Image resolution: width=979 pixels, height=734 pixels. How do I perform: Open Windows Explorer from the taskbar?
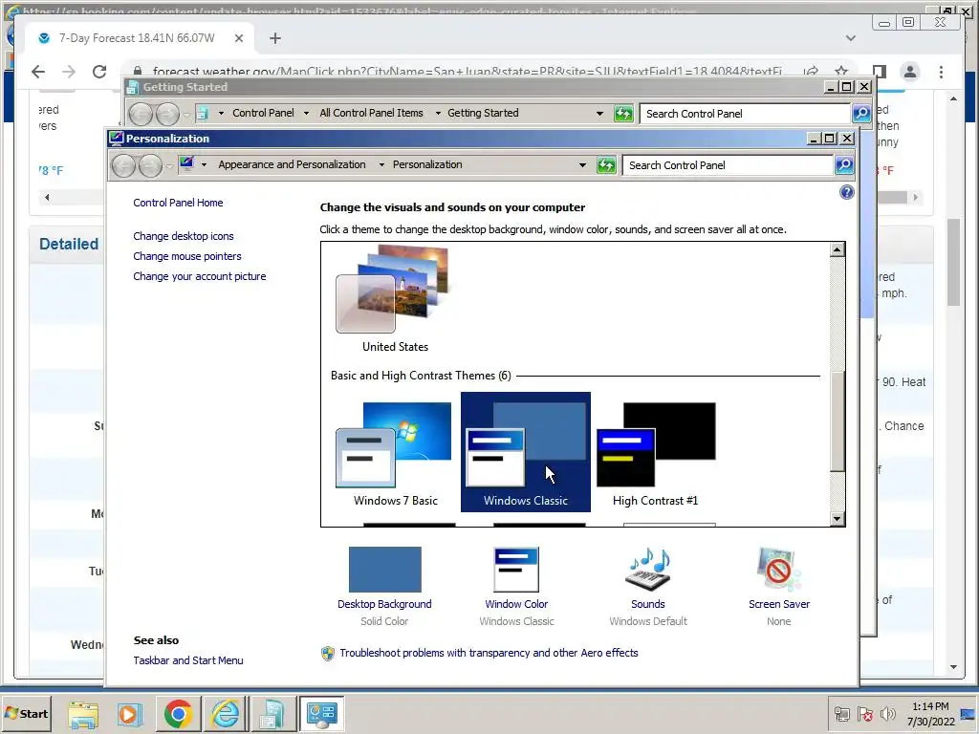pyautogui.click(x=83, y=714)
